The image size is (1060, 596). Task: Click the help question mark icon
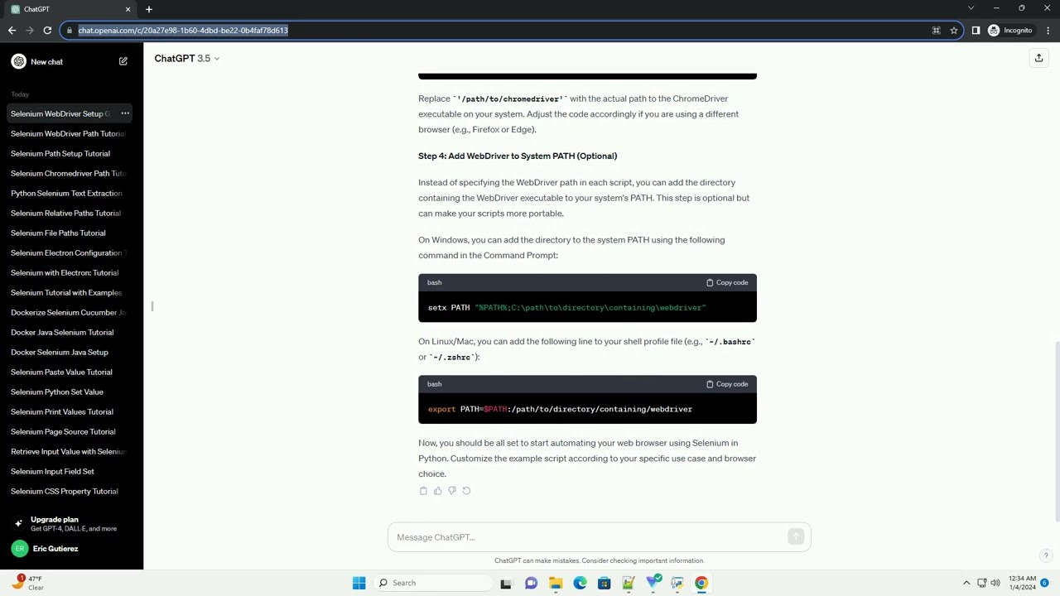coord(1046,555)
